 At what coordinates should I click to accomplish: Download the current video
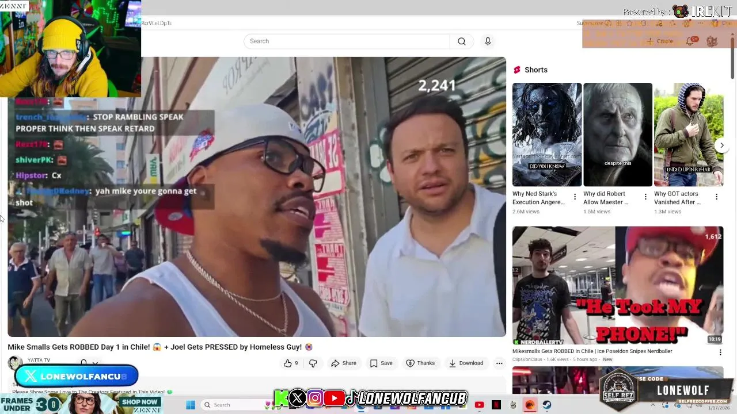(466, 363)
